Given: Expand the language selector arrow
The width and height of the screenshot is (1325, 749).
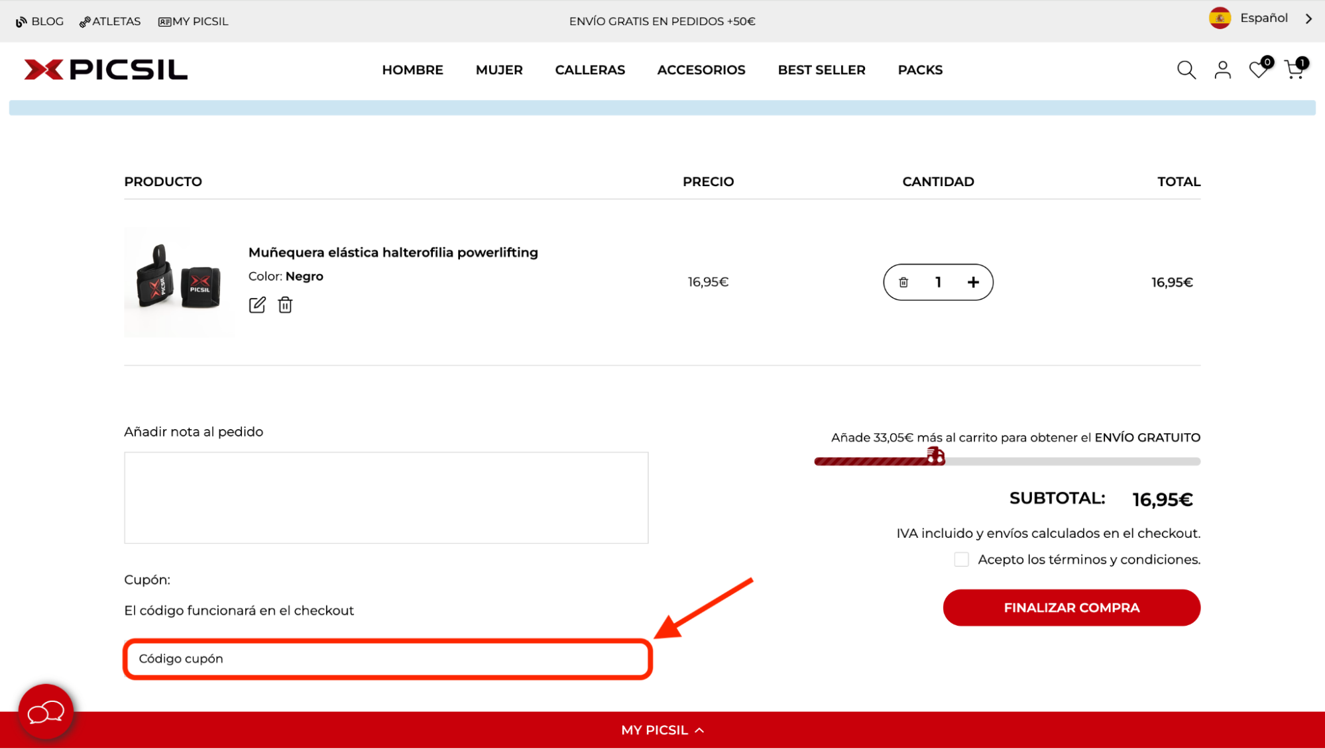Looking at the screenshot, I should [x=1308, y=19].
